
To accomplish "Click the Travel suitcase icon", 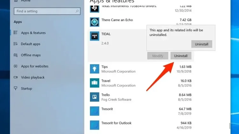I will click(x=95, y=83).
